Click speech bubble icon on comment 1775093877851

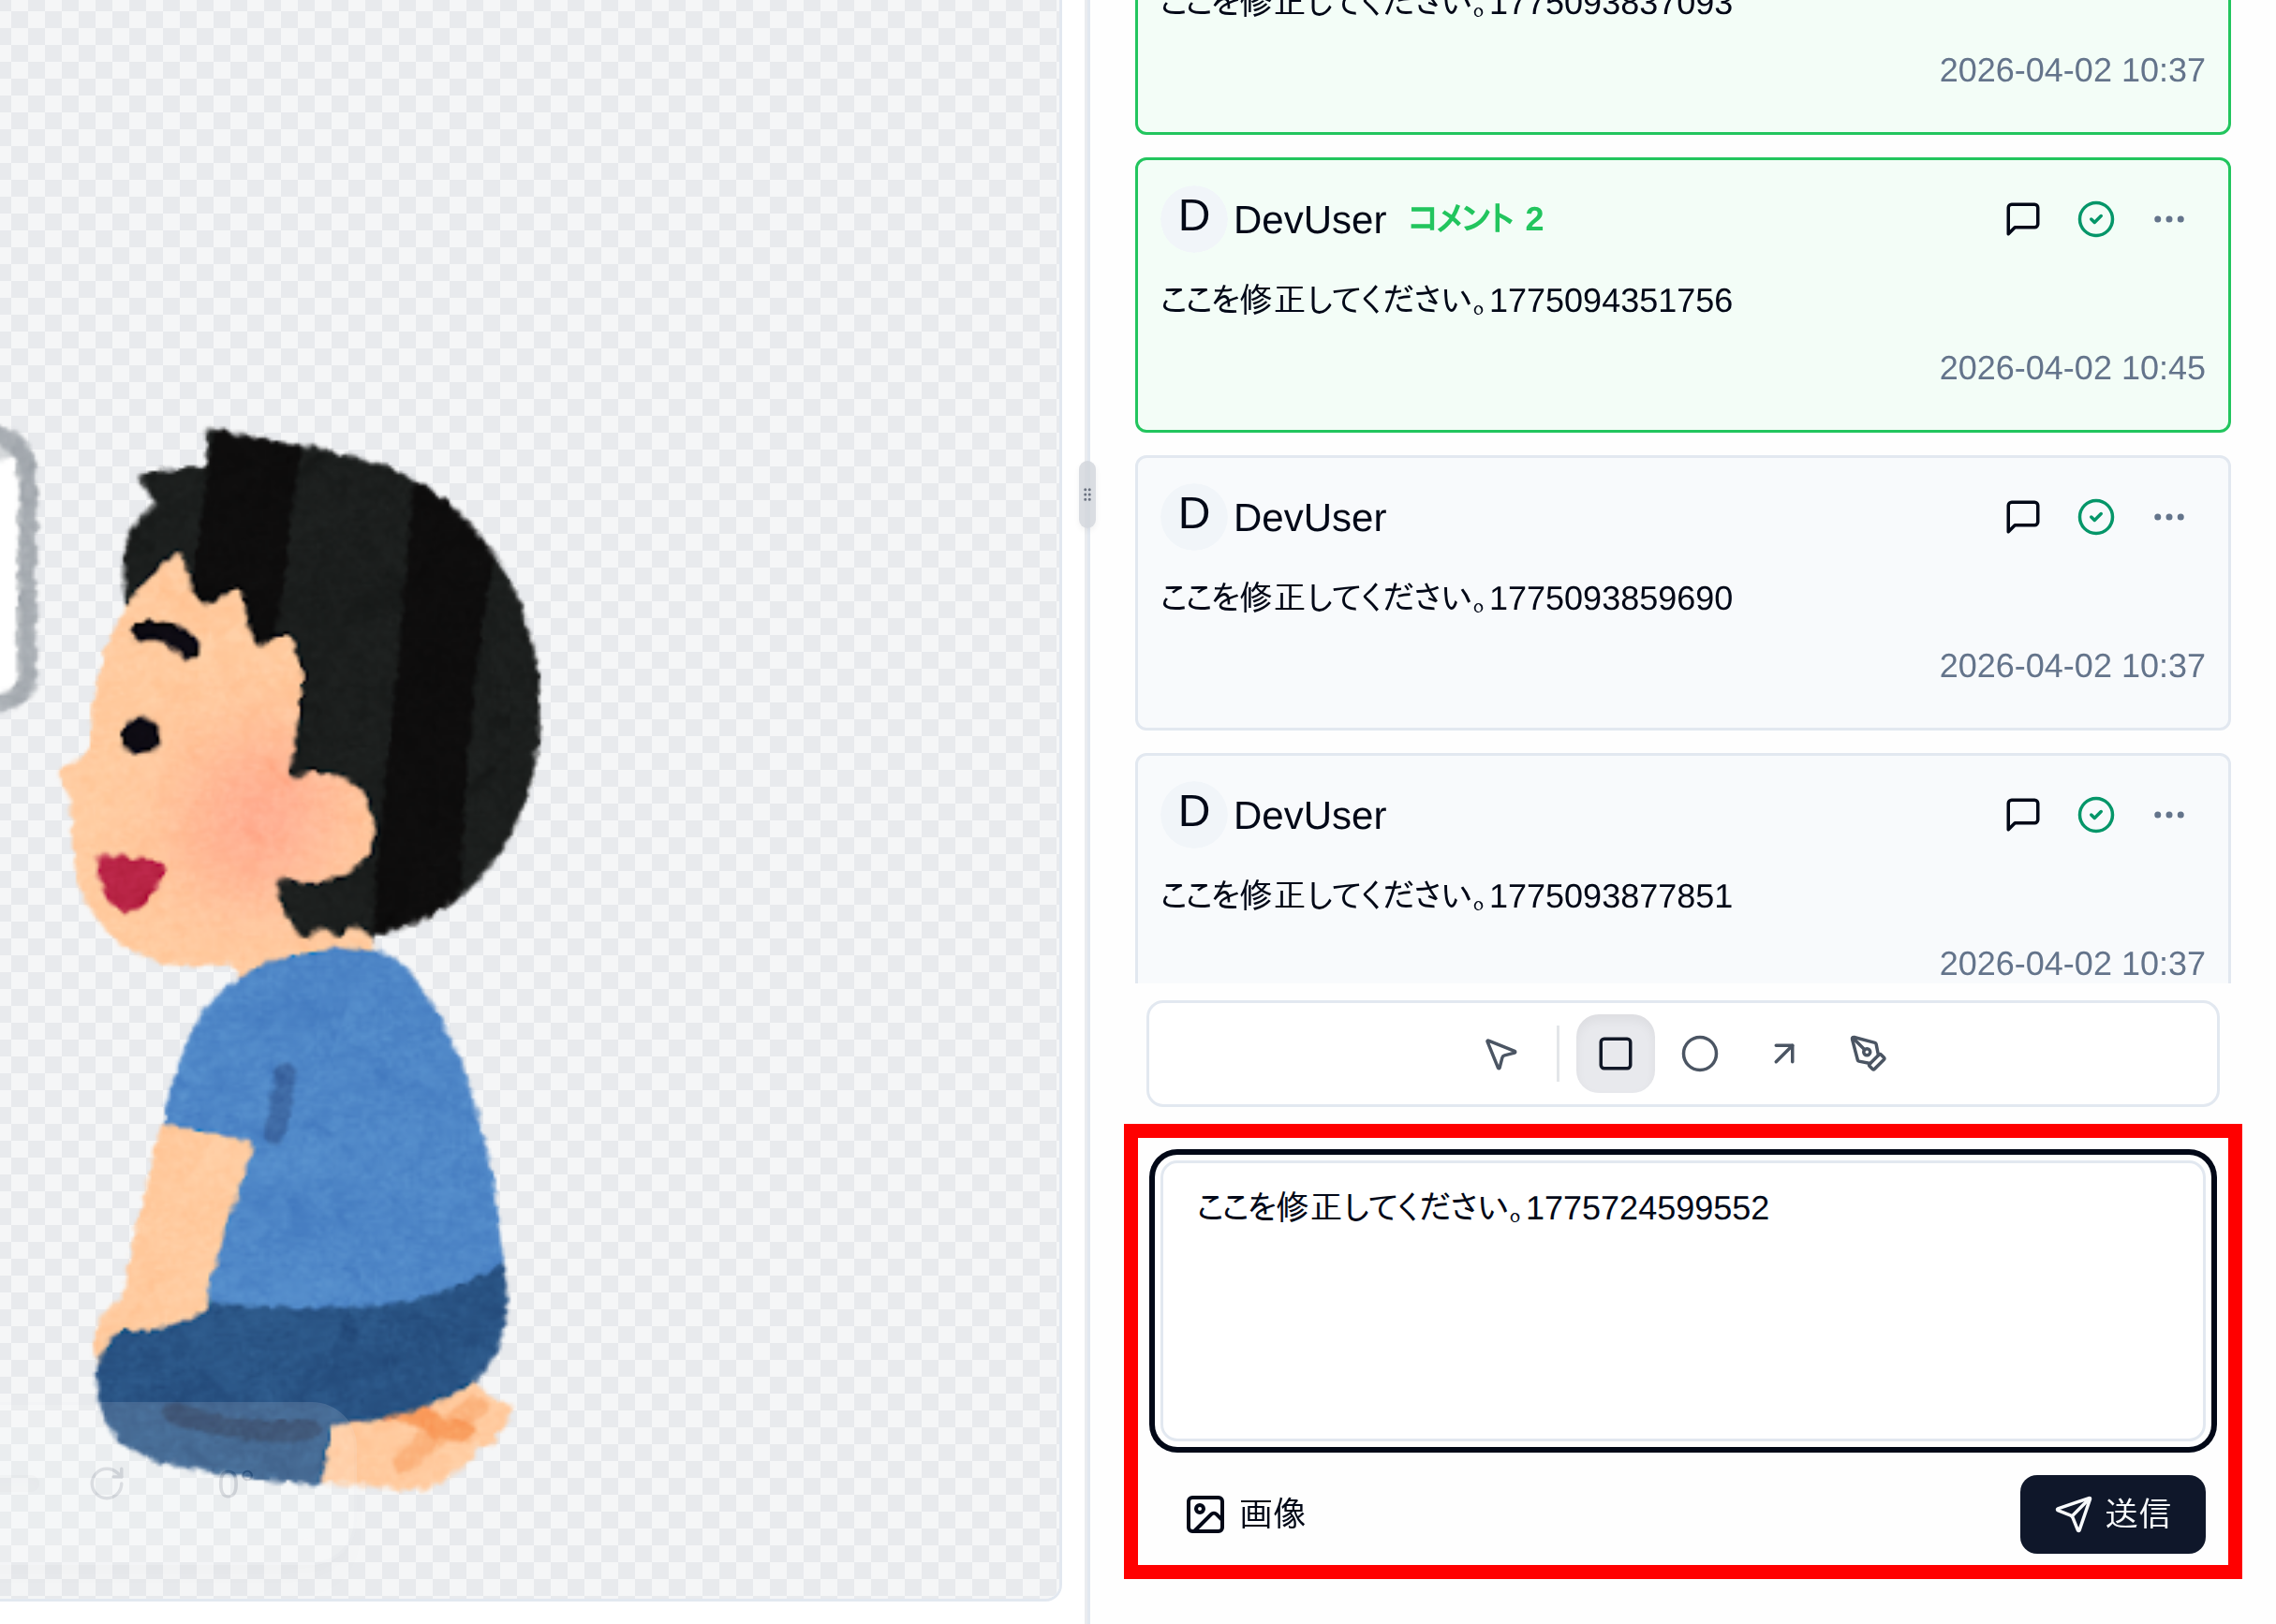point(2021,813)
